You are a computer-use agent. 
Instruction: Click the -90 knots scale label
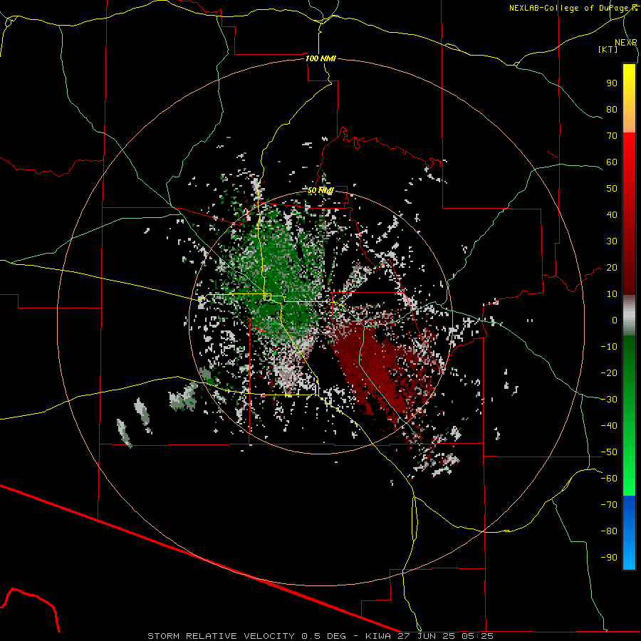pyautogui.click(x=609, y=557)
